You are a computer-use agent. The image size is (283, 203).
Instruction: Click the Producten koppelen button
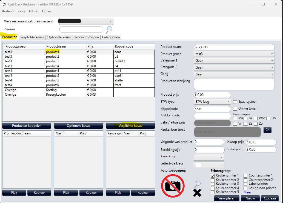click(26, 126)
